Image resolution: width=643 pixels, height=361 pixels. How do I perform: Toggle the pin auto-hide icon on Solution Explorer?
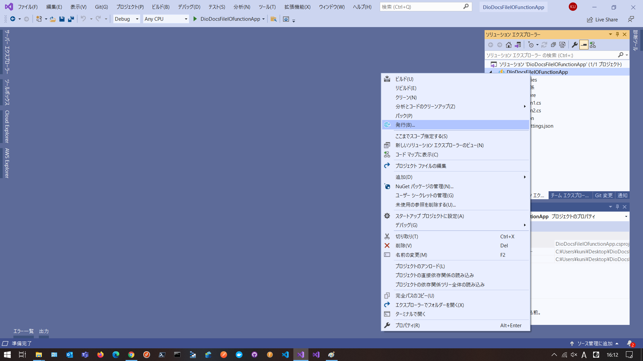618,34
